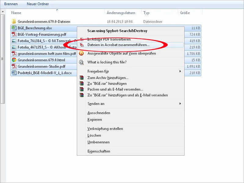Click the Neuer Ordner toolbar button
The width and height of the screenshot is (244, 183).
coord(38,4)
